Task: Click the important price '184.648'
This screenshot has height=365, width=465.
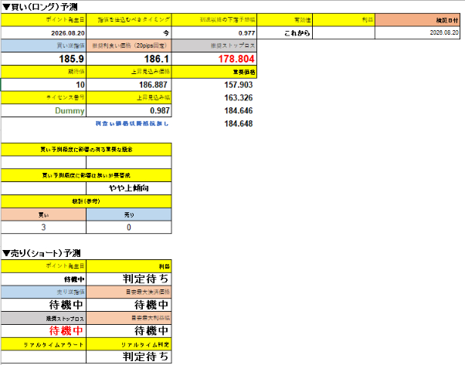Action: coord(239,123)
